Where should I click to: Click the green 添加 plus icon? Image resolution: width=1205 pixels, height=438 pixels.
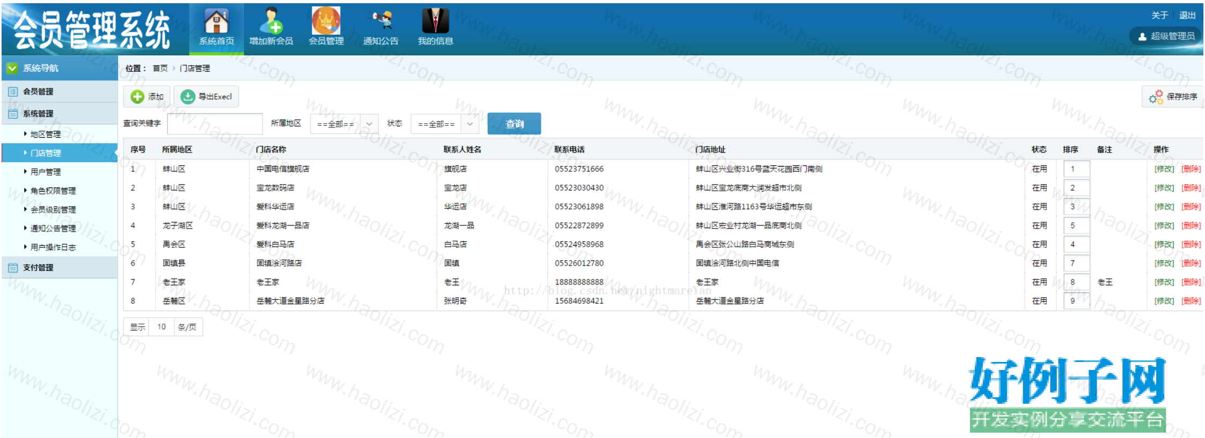click(x=138, y=96)
